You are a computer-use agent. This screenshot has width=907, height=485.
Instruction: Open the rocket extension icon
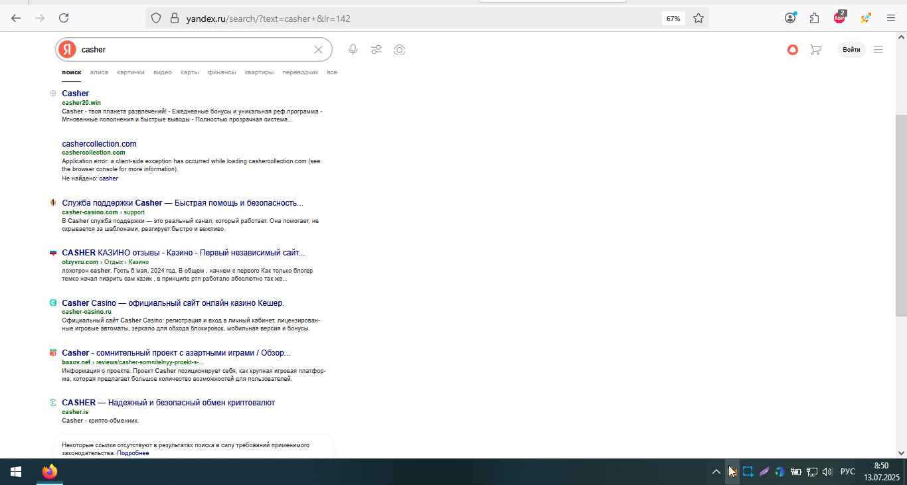point(865,18)
